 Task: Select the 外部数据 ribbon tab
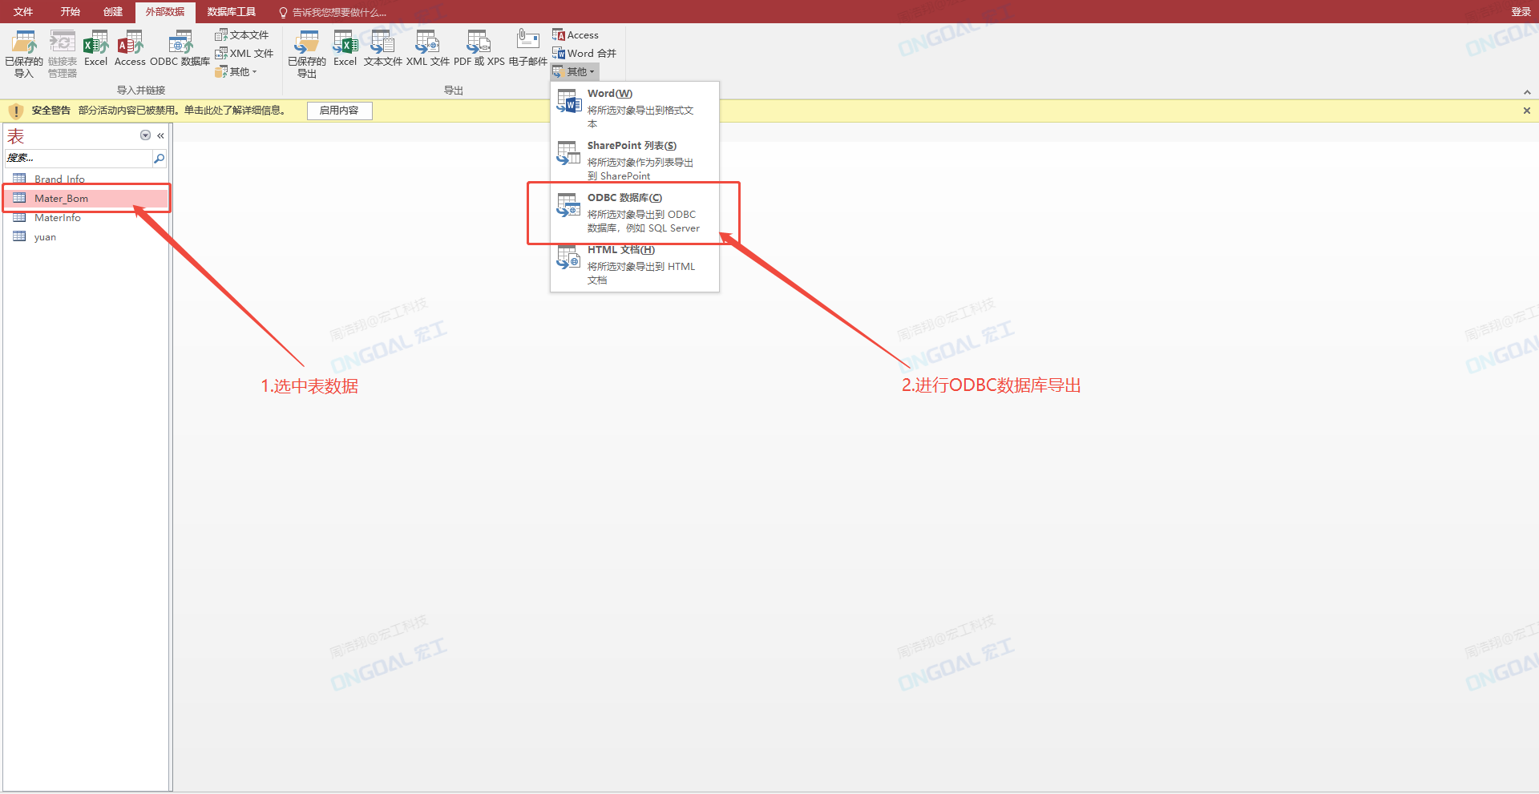(x=165, y=12)
